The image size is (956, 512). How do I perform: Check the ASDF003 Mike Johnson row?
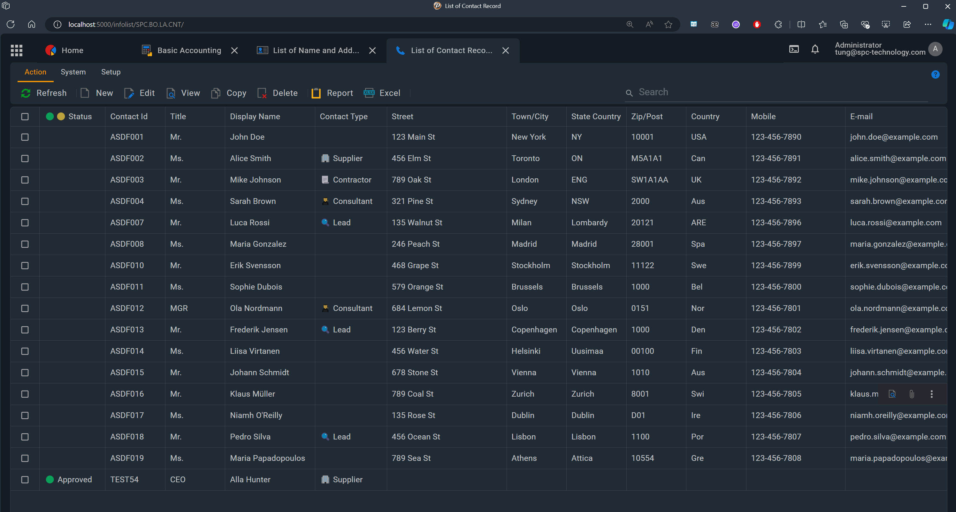[25, 180]
